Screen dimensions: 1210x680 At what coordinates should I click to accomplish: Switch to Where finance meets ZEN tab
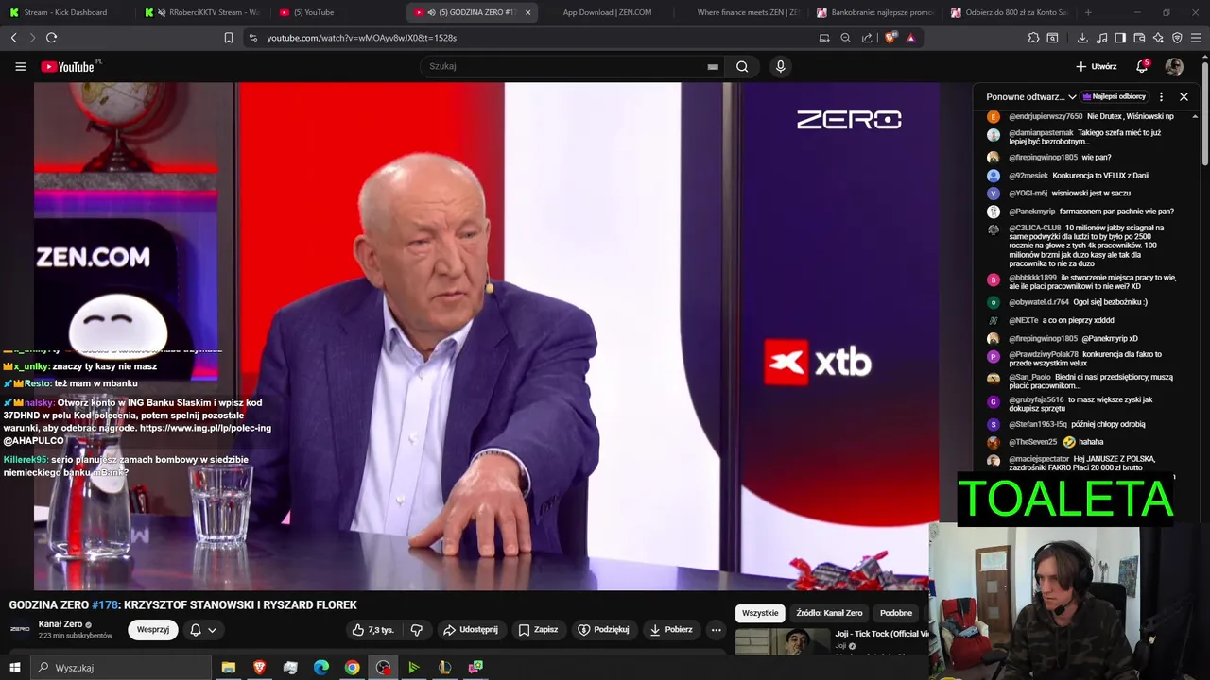[x=742, y=12]
